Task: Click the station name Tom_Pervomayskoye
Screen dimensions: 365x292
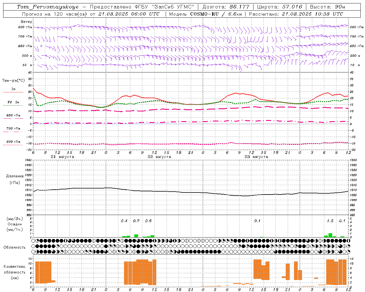Action: click(48, 7)
